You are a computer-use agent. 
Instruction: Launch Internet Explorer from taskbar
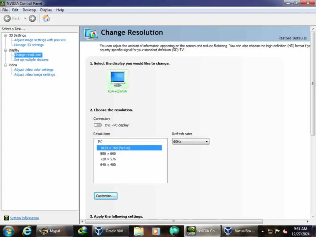click(x=27, y=231)
